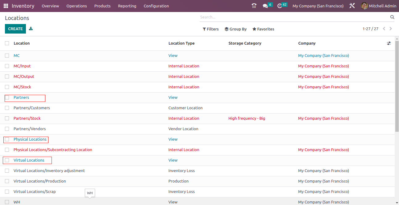Click the download export icon

pyautogui.click(x=31, y=29)
